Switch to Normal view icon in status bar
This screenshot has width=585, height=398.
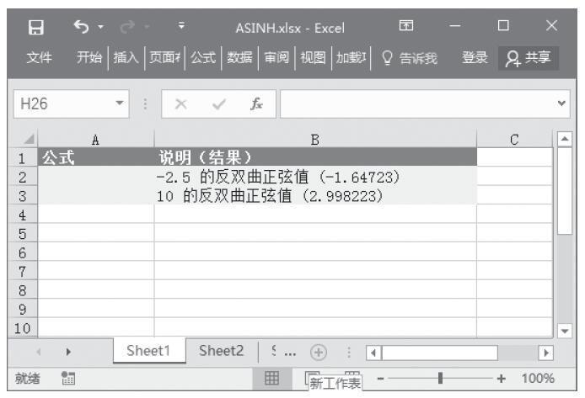coord(272,379)
